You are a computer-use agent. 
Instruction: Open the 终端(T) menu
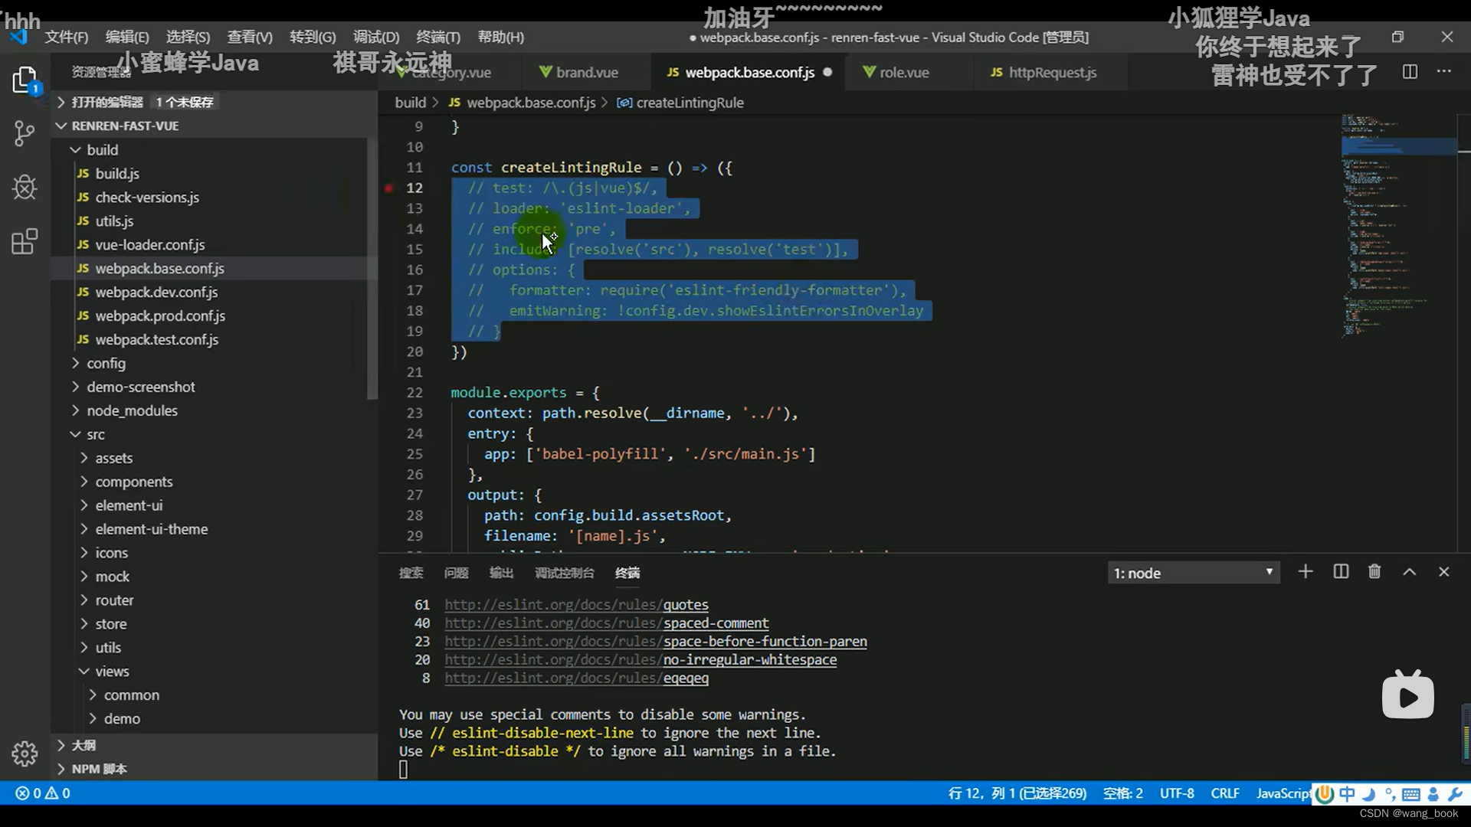tap(437, 37)
